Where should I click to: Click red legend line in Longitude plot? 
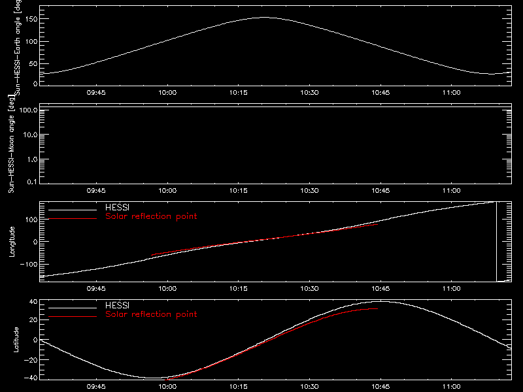point(73,219)
